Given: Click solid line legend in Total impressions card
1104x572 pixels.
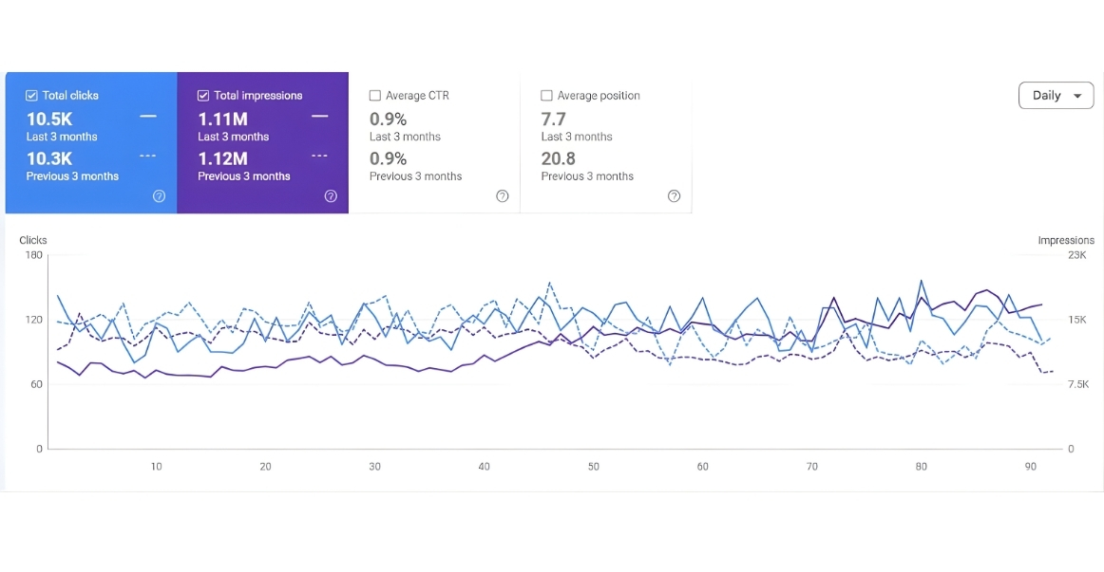Looking at the screenshot, I should coord(320,117).
